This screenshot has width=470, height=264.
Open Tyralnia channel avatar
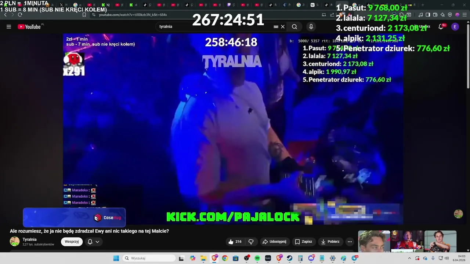(x=15, y=241)
